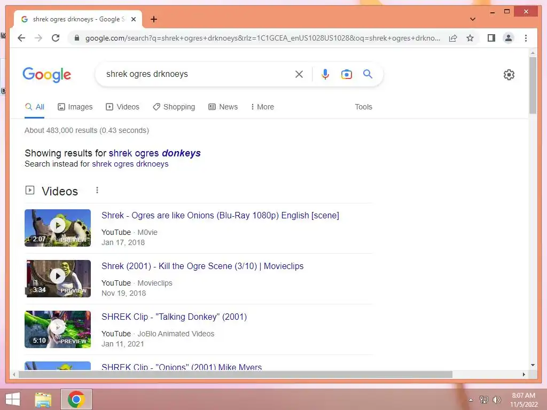The width and height of the screenshot is (547, 410).
Task: Go to Google homepage via the logo
Action: point(47,75)
